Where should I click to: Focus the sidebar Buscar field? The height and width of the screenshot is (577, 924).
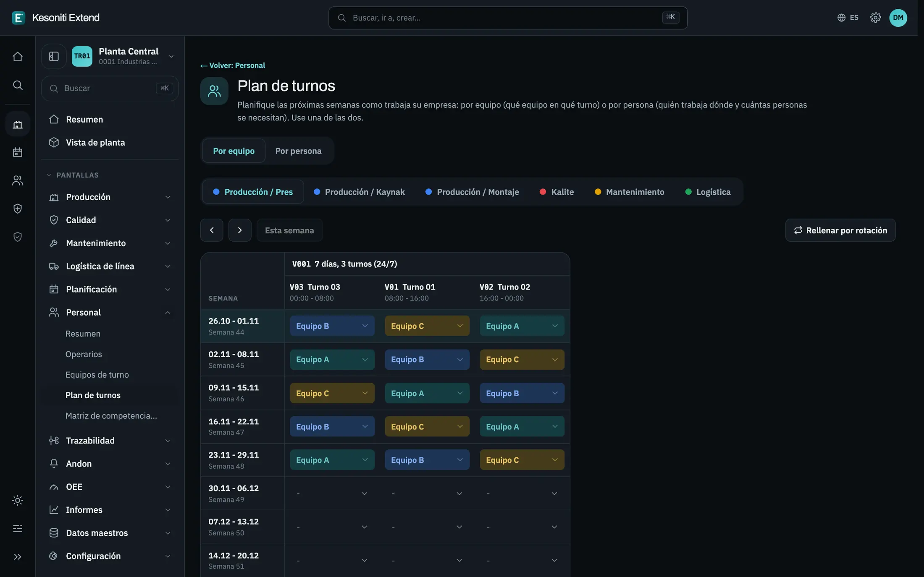[110, 88]
